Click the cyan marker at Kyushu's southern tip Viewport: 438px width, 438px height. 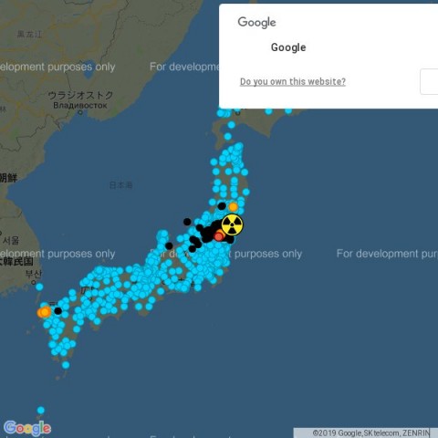[x=66, y=365]
